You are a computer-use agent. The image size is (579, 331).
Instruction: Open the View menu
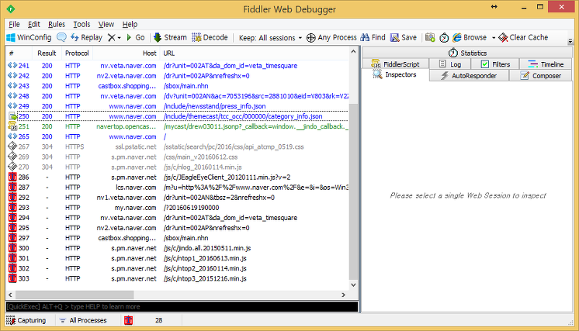click(106, 24)
